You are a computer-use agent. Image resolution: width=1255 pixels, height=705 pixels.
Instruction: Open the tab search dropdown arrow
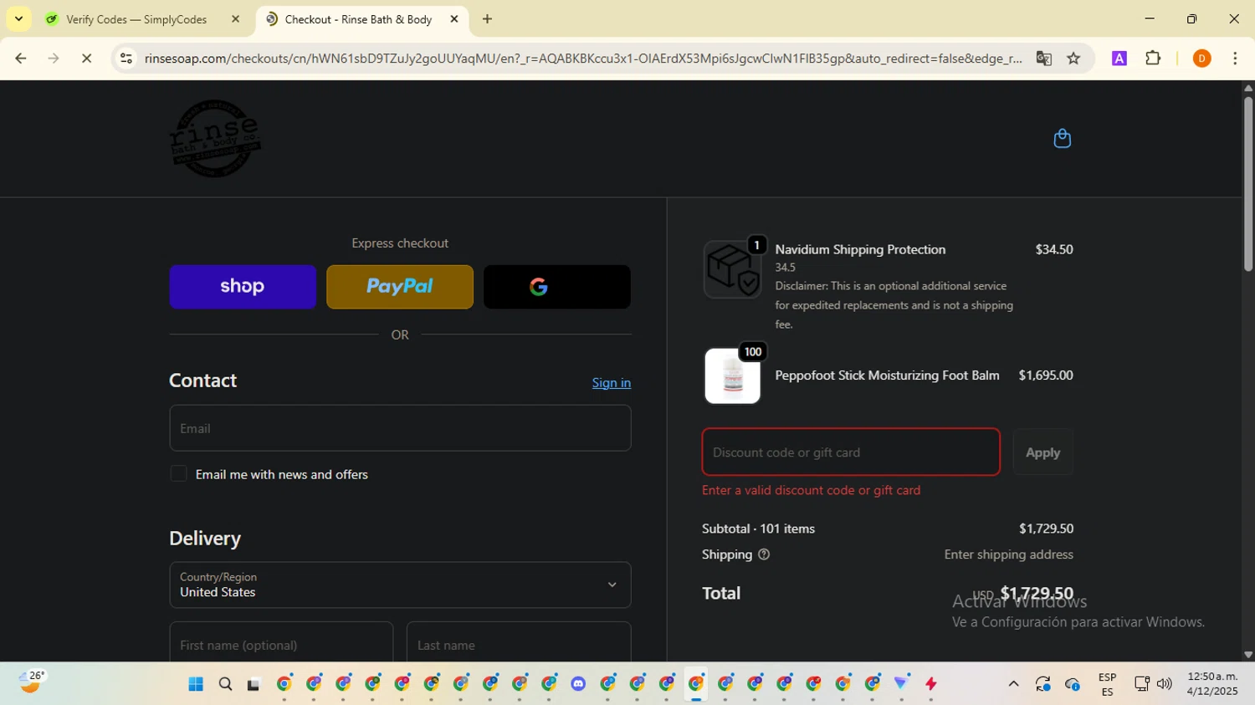coord(18,18)
